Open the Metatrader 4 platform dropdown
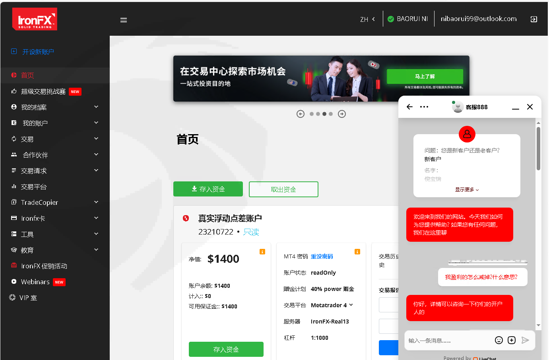 (x=332, y=305)
